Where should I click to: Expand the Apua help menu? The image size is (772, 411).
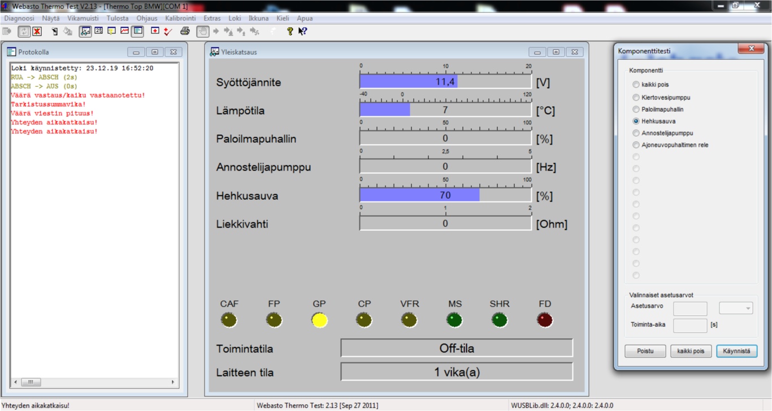(x=305, y=18)
